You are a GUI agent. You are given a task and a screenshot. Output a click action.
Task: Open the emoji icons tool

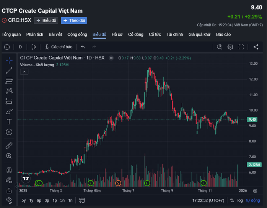pyautogui.click(x=9, y=132)
